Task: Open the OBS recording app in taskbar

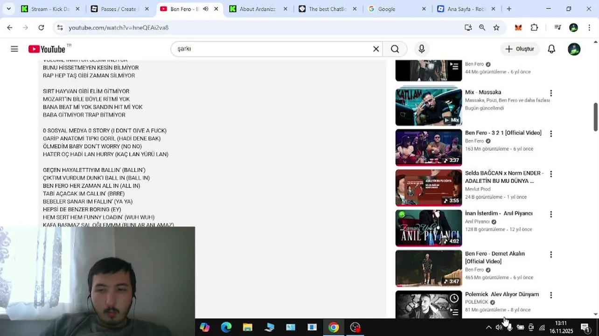Action: point(355,327)
